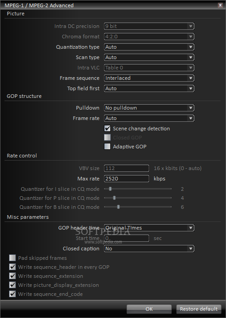Uncheck Scene change detection
The height and width of the screenshot is (318, 226).
[x=107, y=129]
